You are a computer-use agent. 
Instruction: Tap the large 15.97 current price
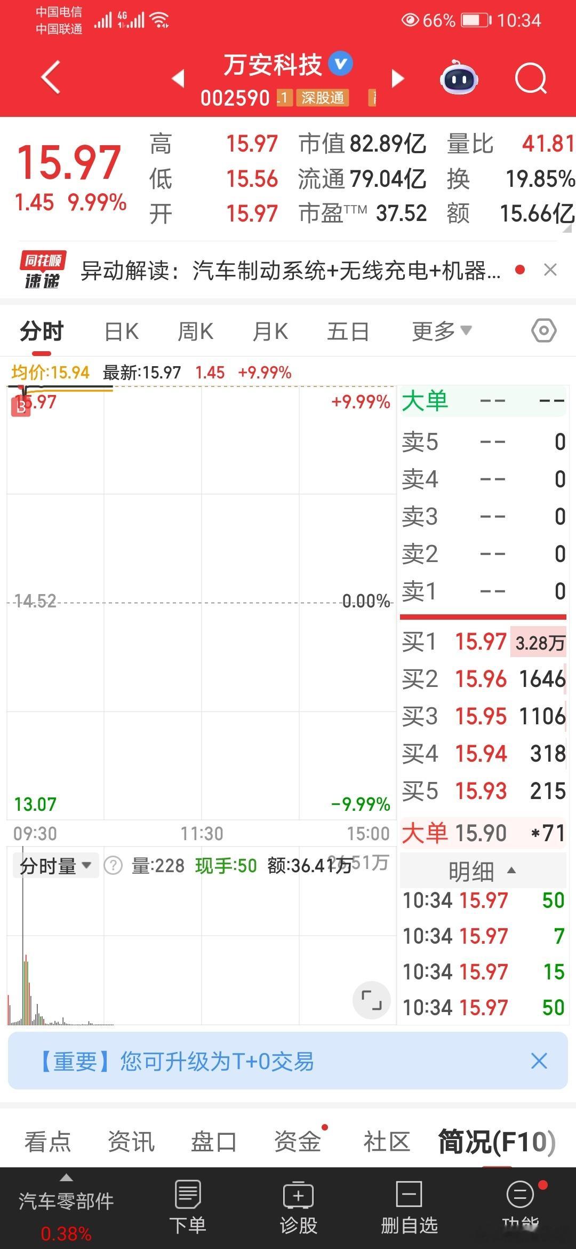69,162
